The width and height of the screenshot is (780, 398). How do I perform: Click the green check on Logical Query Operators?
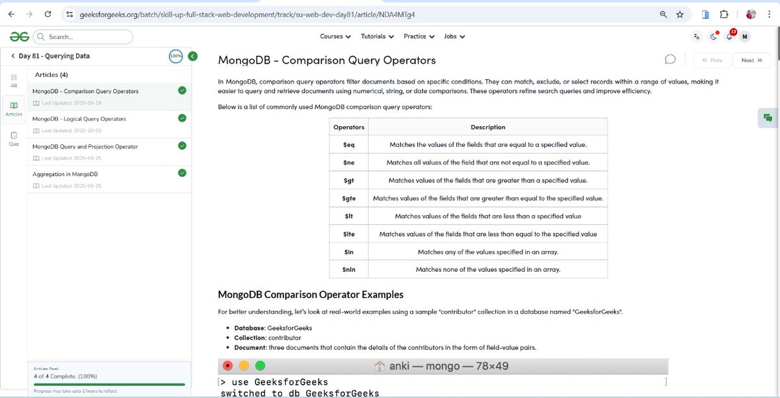click(x=182, y=118)
